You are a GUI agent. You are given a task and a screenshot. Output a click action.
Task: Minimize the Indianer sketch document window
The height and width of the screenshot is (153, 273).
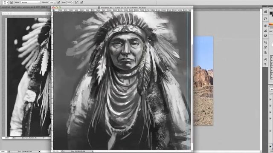pos(57,8)
